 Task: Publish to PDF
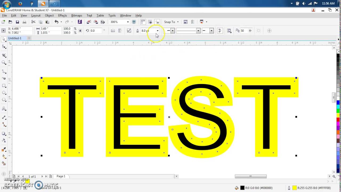[103, 22]
